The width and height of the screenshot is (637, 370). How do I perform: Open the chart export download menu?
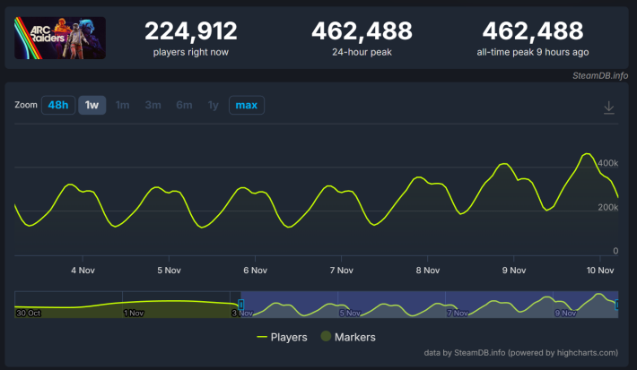click(x=609, y=108)
